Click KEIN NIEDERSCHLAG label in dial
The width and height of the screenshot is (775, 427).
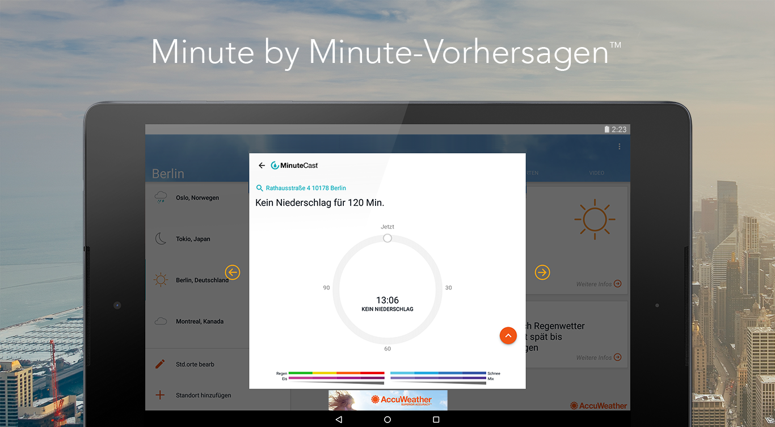pos(387,310)
